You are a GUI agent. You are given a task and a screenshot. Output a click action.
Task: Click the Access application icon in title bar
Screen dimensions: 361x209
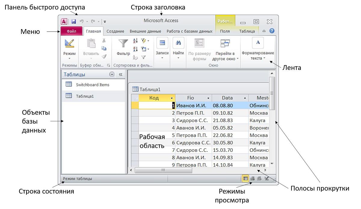[x=64, y=21]
